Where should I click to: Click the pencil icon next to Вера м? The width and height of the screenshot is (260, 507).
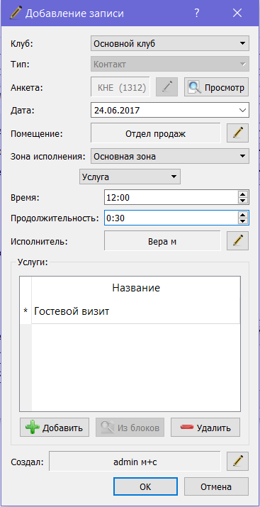pos(238,240)
